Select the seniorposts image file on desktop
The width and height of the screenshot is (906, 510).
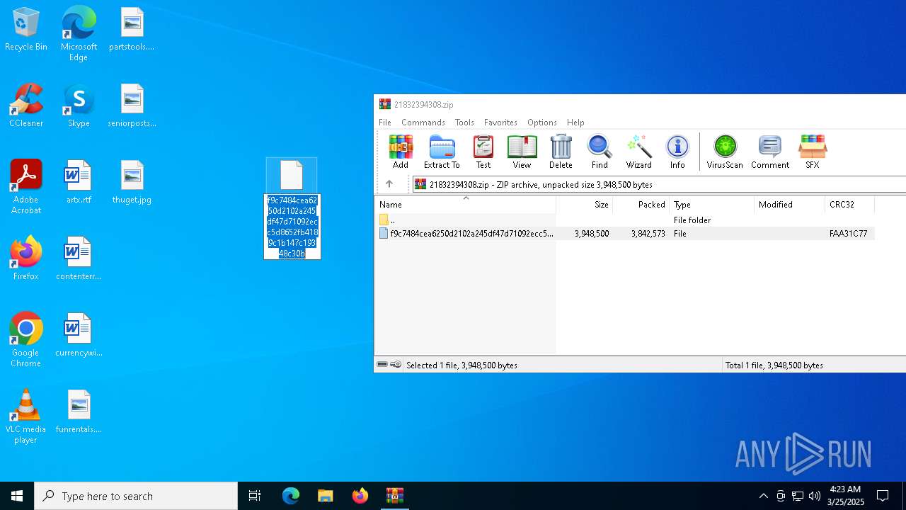[x=132, y=106]
